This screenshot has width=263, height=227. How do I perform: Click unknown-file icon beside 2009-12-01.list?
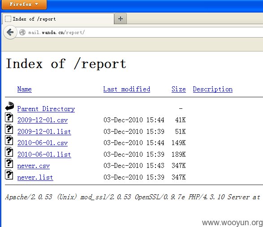click(x=9, y=129)
